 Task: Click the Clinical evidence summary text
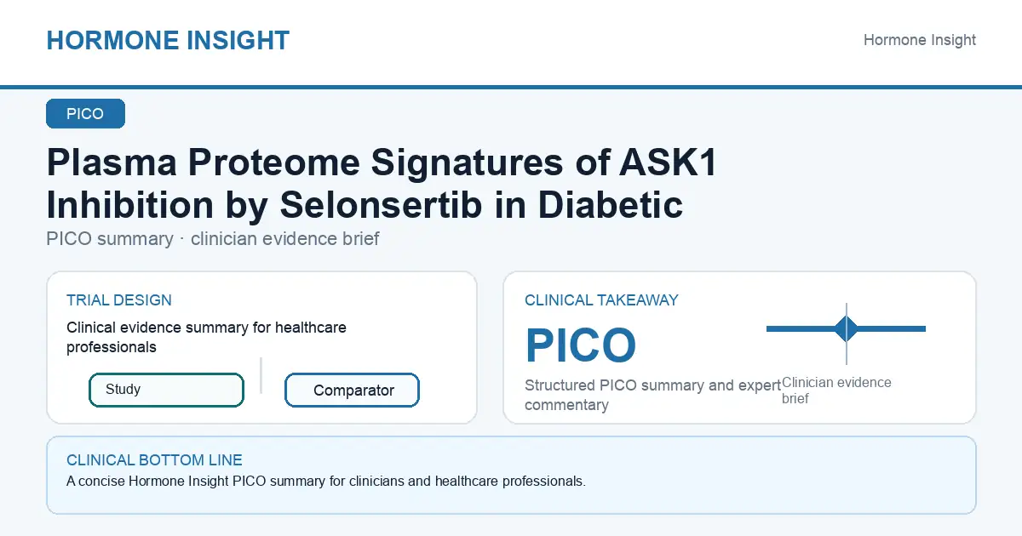click(x=207, y=337)
